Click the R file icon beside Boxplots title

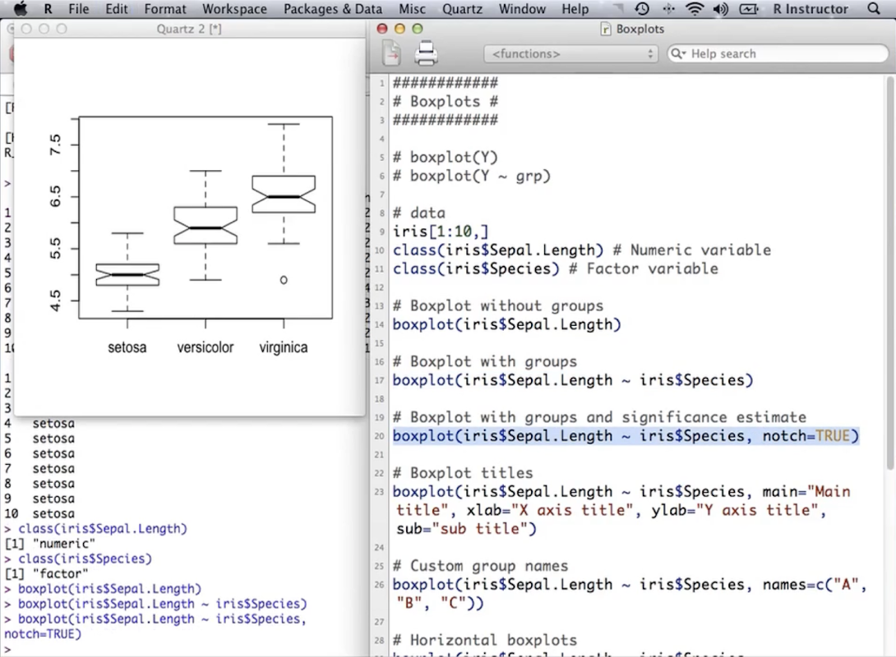point(607,29)
